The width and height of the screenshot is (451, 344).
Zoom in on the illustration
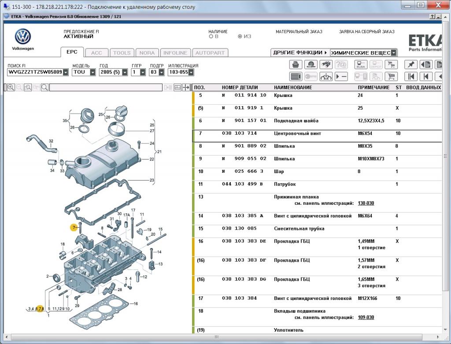pos(11,88)
